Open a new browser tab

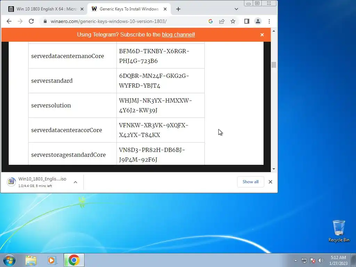click(178, 9)
